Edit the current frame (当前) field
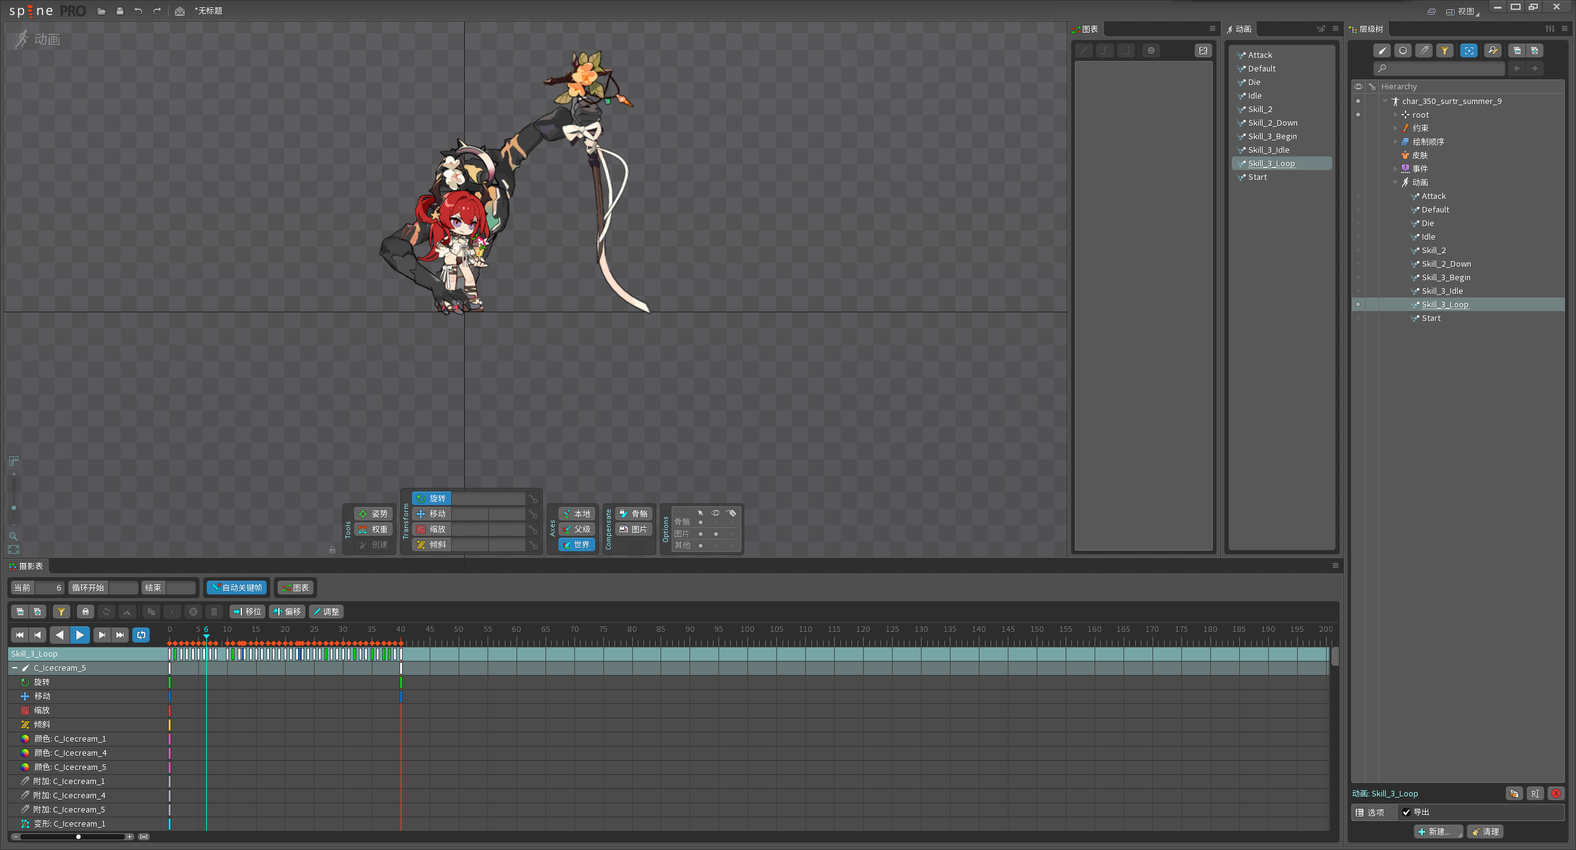 pyautogui.click(x=49, y=588)
